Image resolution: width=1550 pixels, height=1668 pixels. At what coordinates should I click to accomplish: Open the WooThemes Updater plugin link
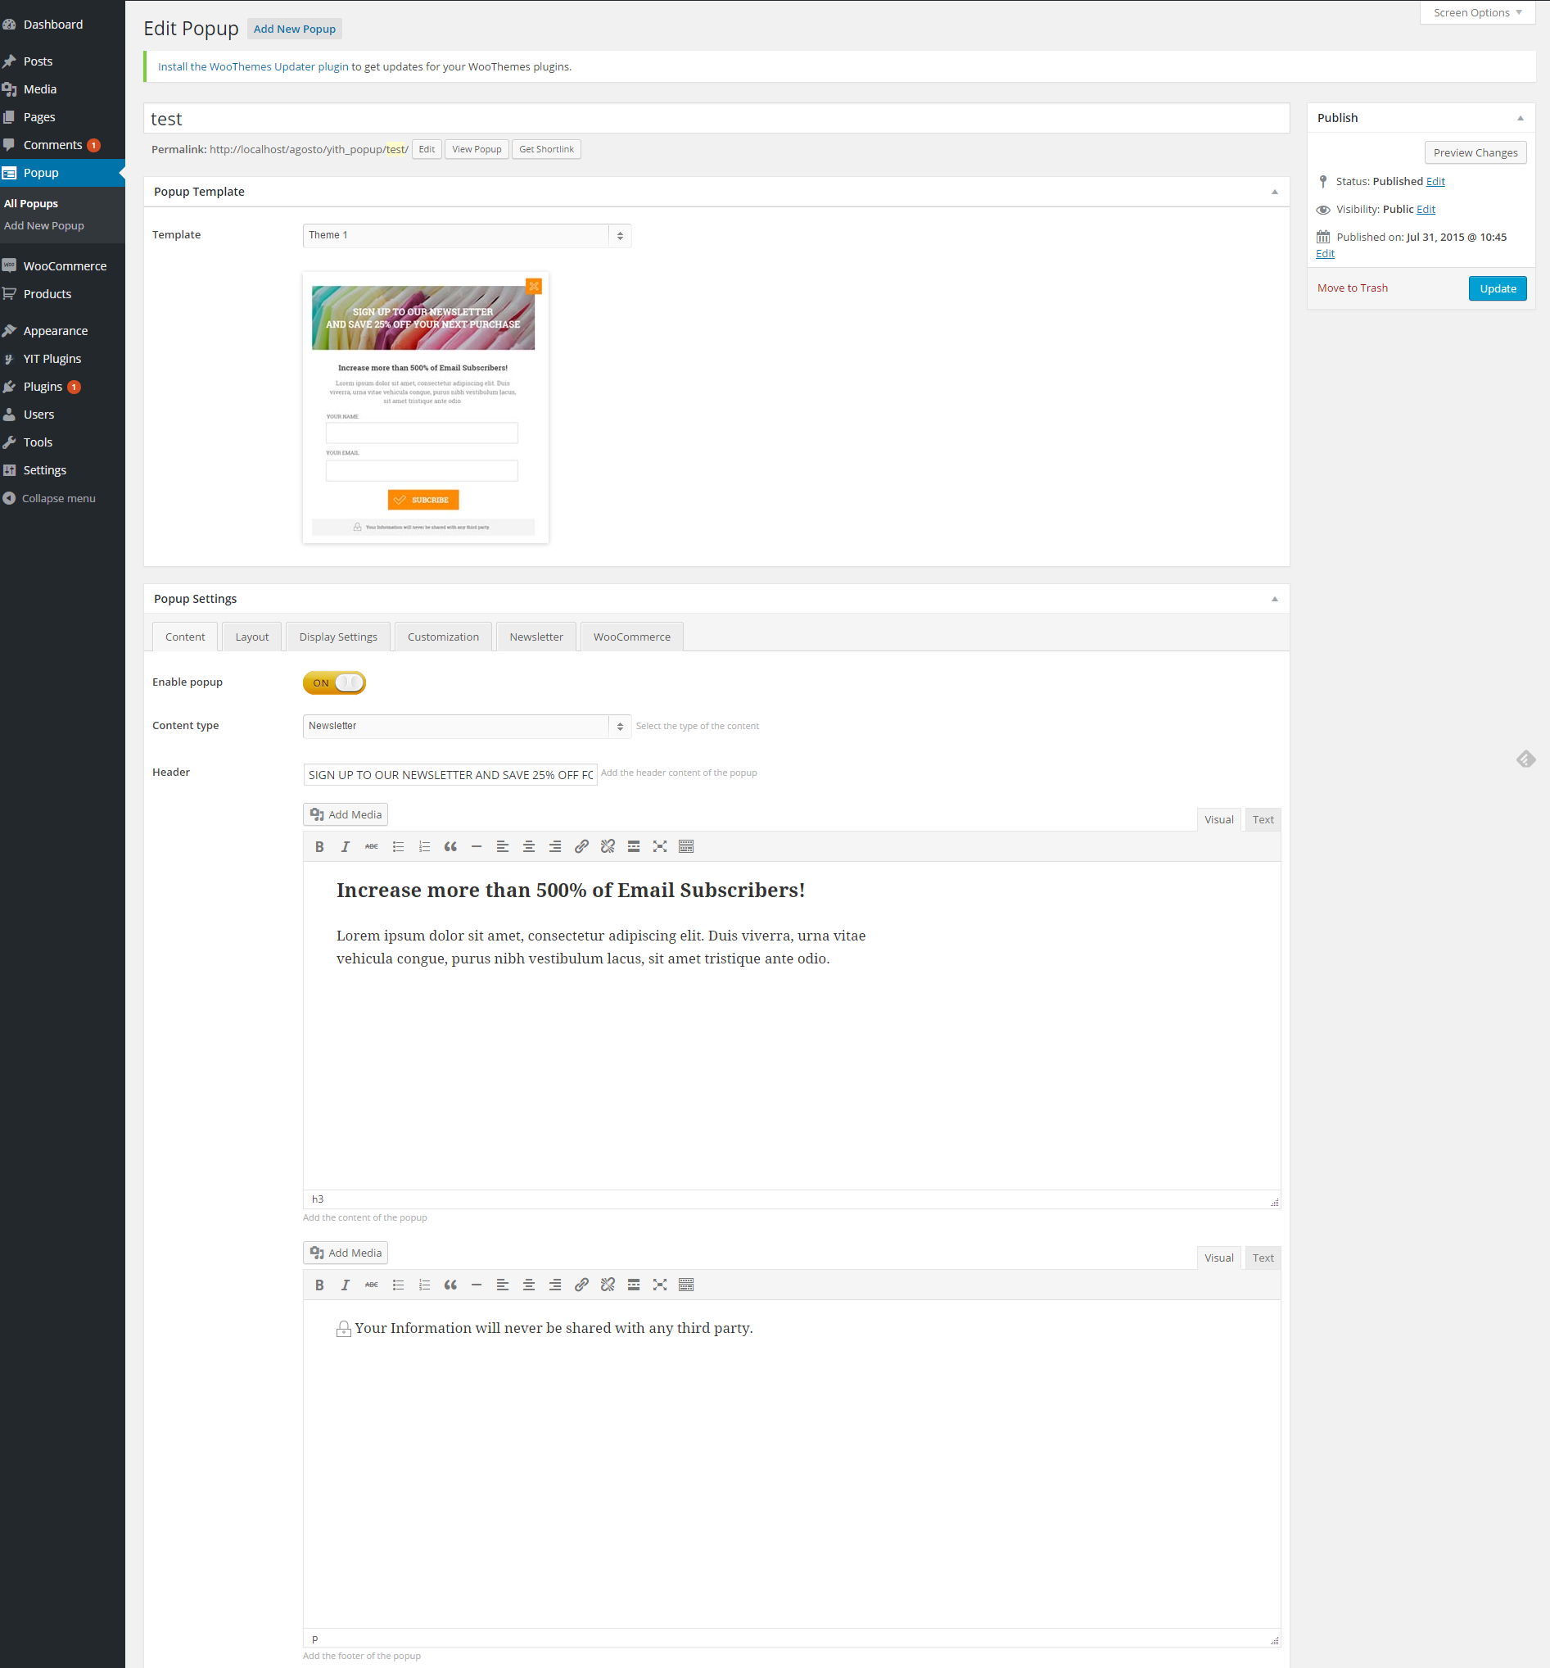coord(253,67)
